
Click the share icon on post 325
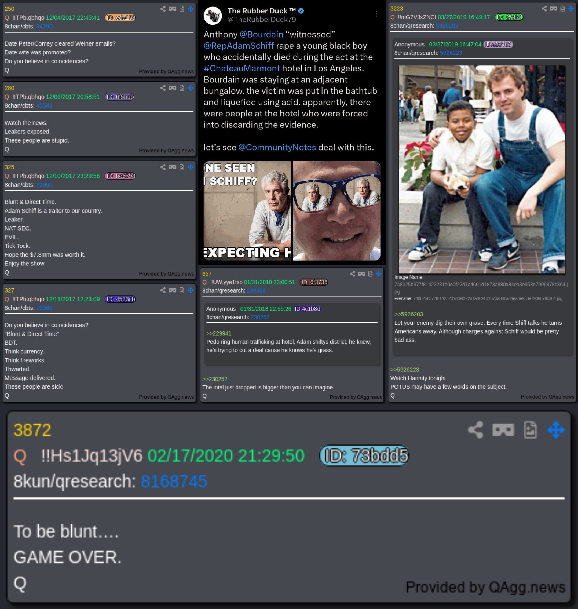click(163, 167)
